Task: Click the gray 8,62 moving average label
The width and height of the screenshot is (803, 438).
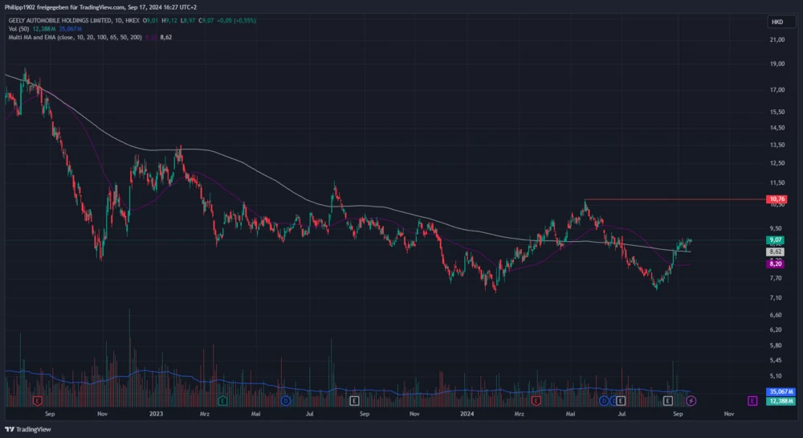Action: point(777,252)
